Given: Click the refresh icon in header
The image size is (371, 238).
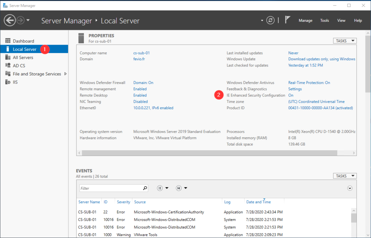Looking at the screenshot, I should 271,20.
